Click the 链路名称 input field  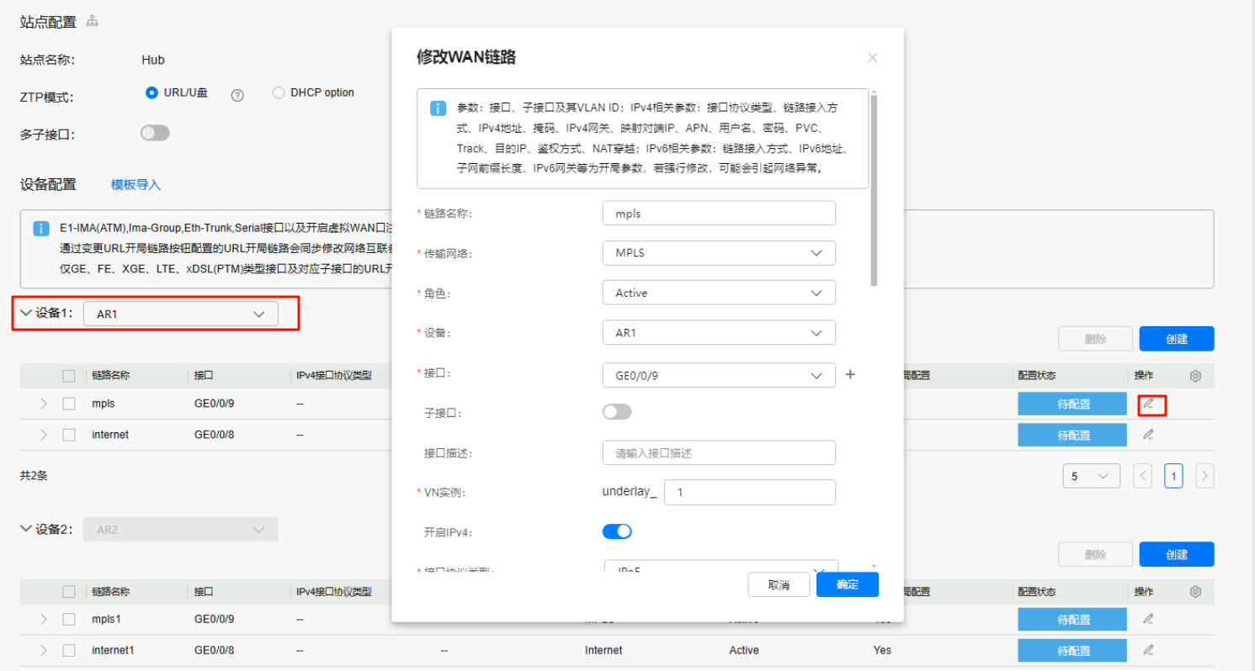click(x=719, y=214)
